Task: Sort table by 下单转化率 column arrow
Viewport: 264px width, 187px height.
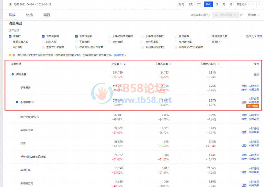Action: pyautogui.click(x=218, y=64)
